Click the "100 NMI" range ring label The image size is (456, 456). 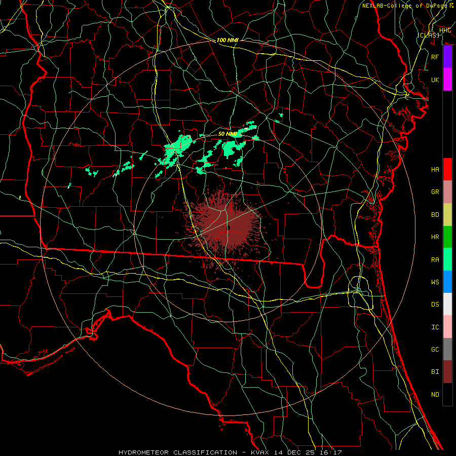(x=227, y=40)
